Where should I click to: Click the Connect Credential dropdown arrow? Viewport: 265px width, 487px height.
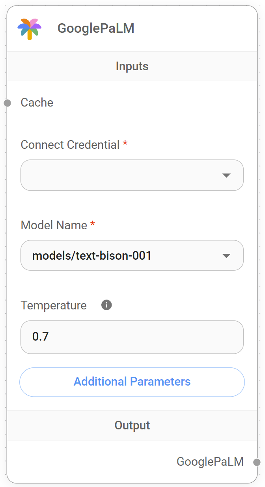226,175
